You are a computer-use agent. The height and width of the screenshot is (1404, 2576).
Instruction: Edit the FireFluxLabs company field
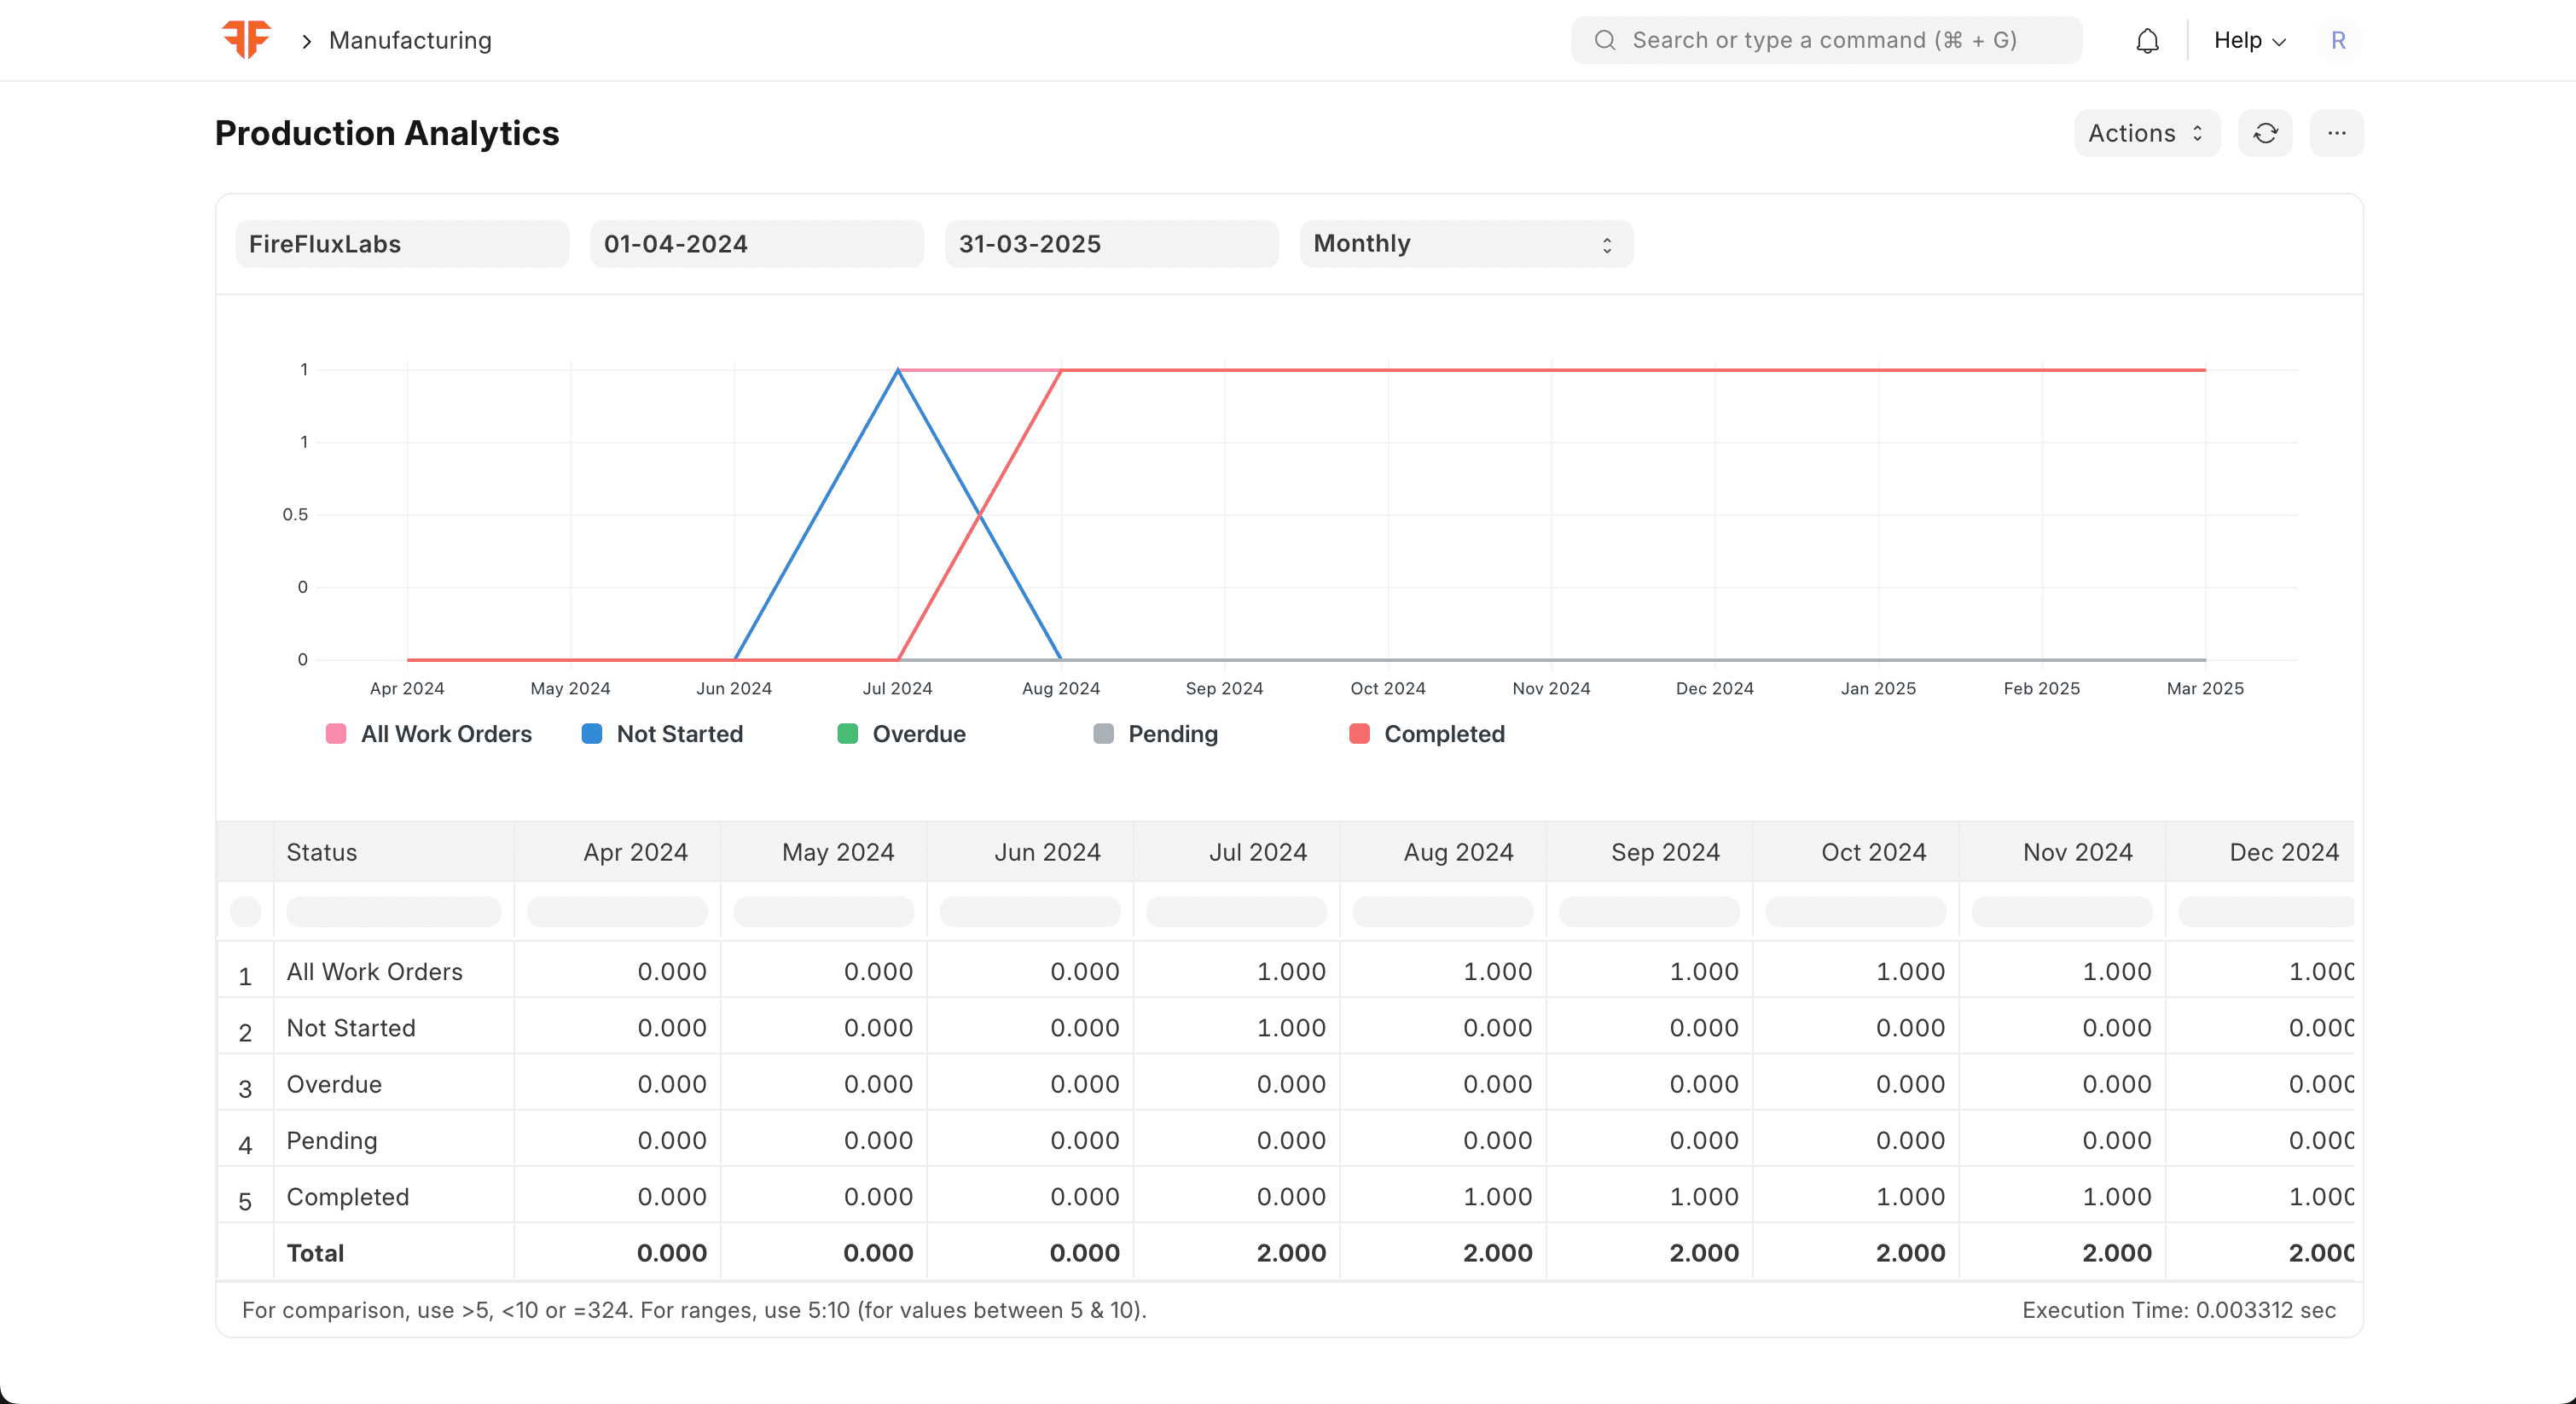coord(402,244)
